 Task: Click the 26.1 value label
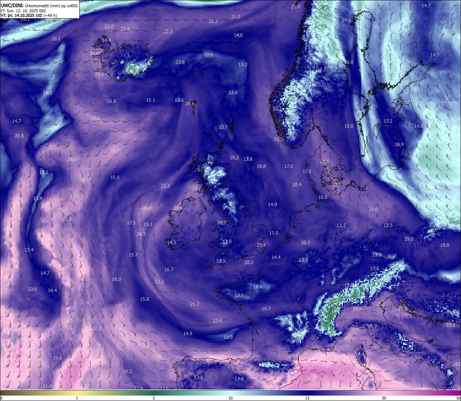point(72,159)
